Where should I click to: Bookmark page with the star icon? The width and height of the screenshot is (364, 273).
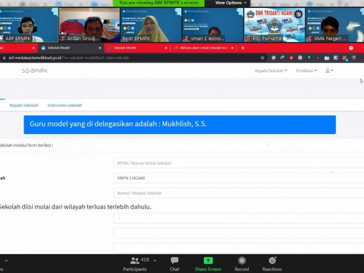coord(262,58)
